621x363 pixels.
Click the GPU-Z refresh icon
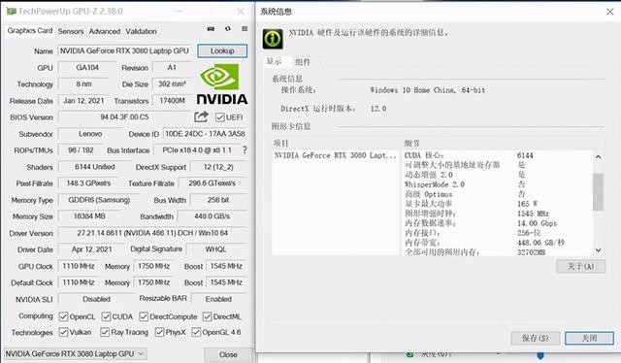click(228, 28)
